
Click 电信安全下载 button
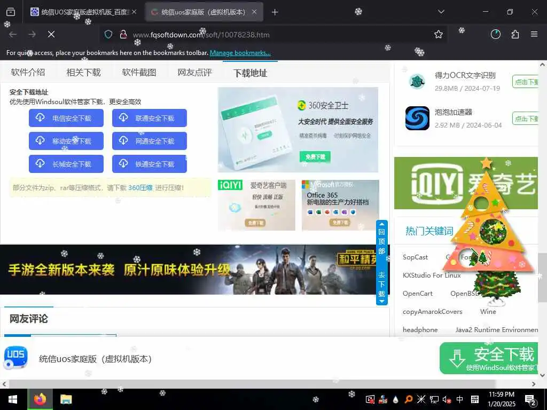(66, 118)
